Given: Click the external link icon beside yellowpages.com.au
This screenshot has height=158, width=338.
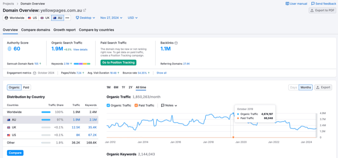Looking at the screenshot, I should 84,10.
